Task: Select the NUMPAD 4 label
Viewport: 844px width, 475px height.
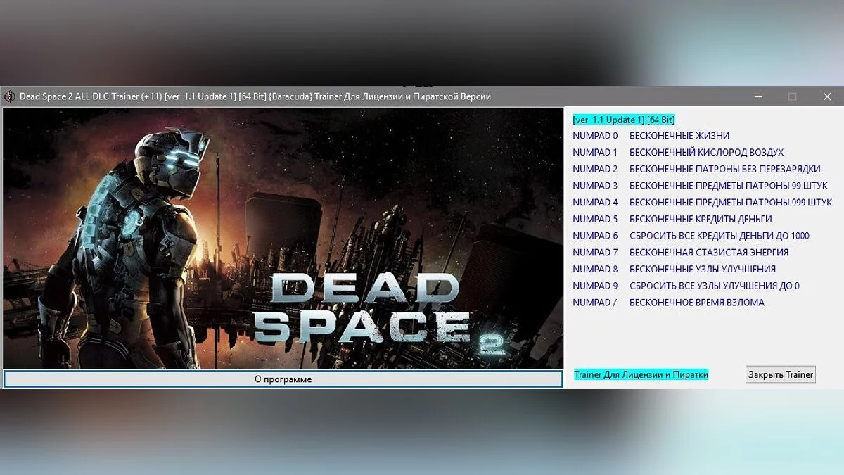Action: pos(595,203)
